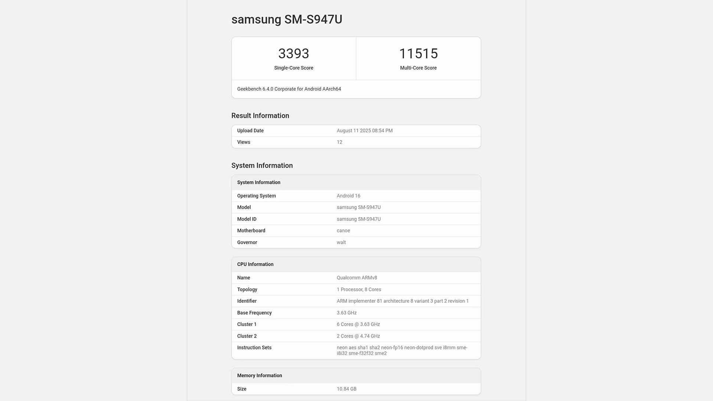Click the 11515 multi-core score

[x=418, y=53]
